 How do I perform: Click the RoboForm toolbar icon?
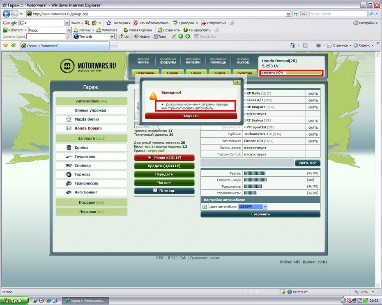pos(5,30)
